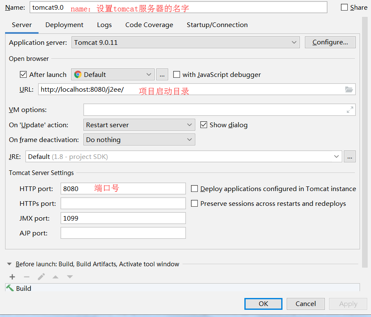This screenshot has height=317, width=371.
Task: Enable with JavaScript debugger
Action: [177, 75]
